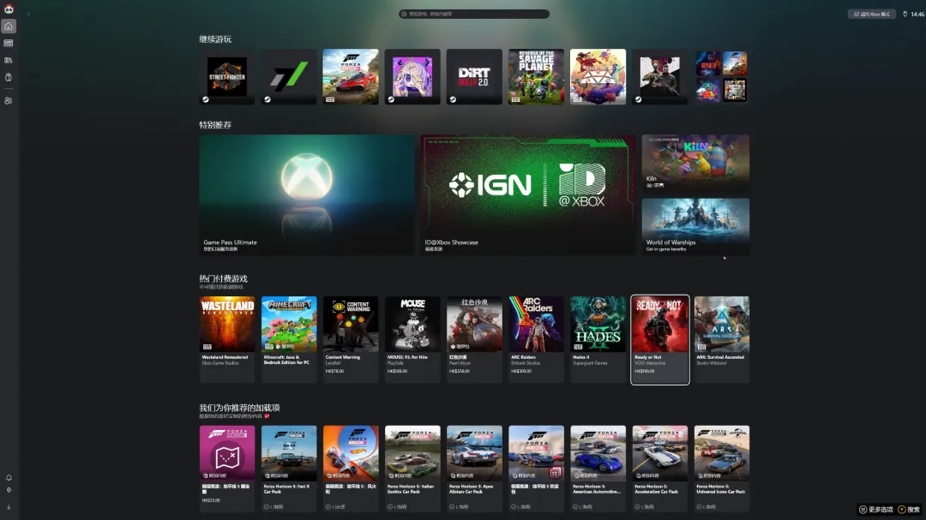Open Forza Horizon 5 Acceleration Car Pack
Image resolution: width=926 pixels, height=520 pixels.
click(659, 469)
